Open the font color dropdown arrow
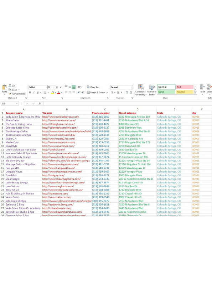 (x=61, y=93)
